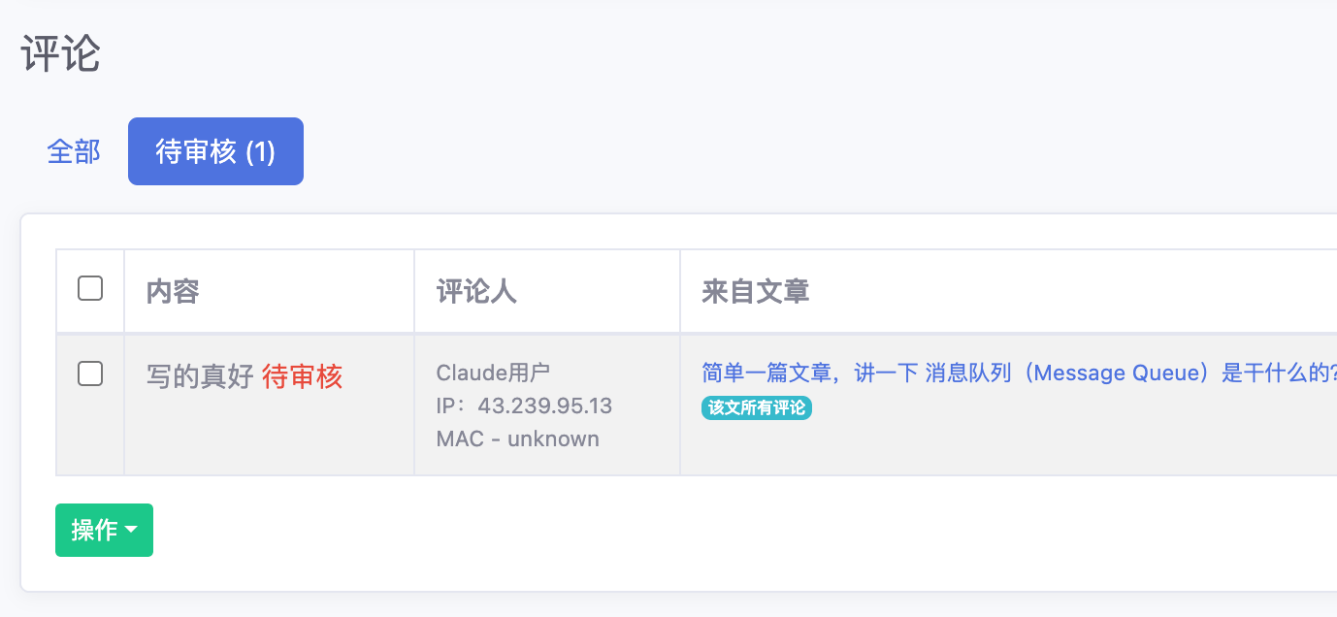Tick the select-all checkbox in table header
Screen dimensions: 1337x617
point(90,288)
